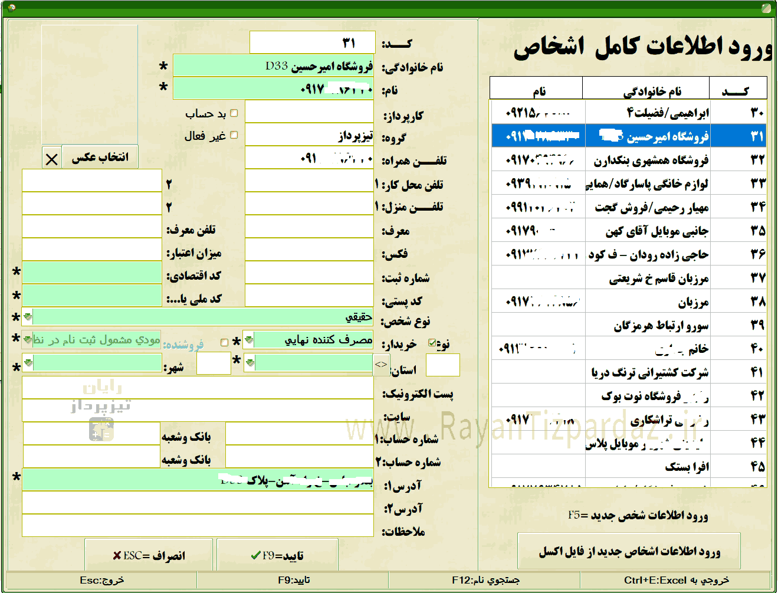Click the کد ملی input field
The image size is (778, 593).
coord(92,296)
